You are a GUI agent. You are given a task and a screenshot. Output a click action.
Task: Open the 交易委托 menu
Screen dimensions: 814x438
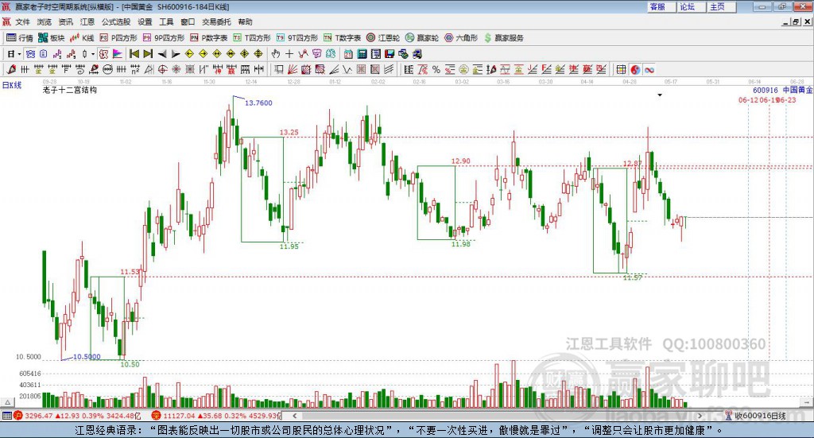(216, 21)
